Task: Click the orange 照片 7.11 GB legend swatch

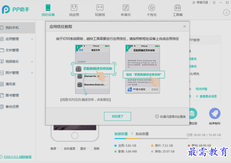Action: [x=152, y=145]
